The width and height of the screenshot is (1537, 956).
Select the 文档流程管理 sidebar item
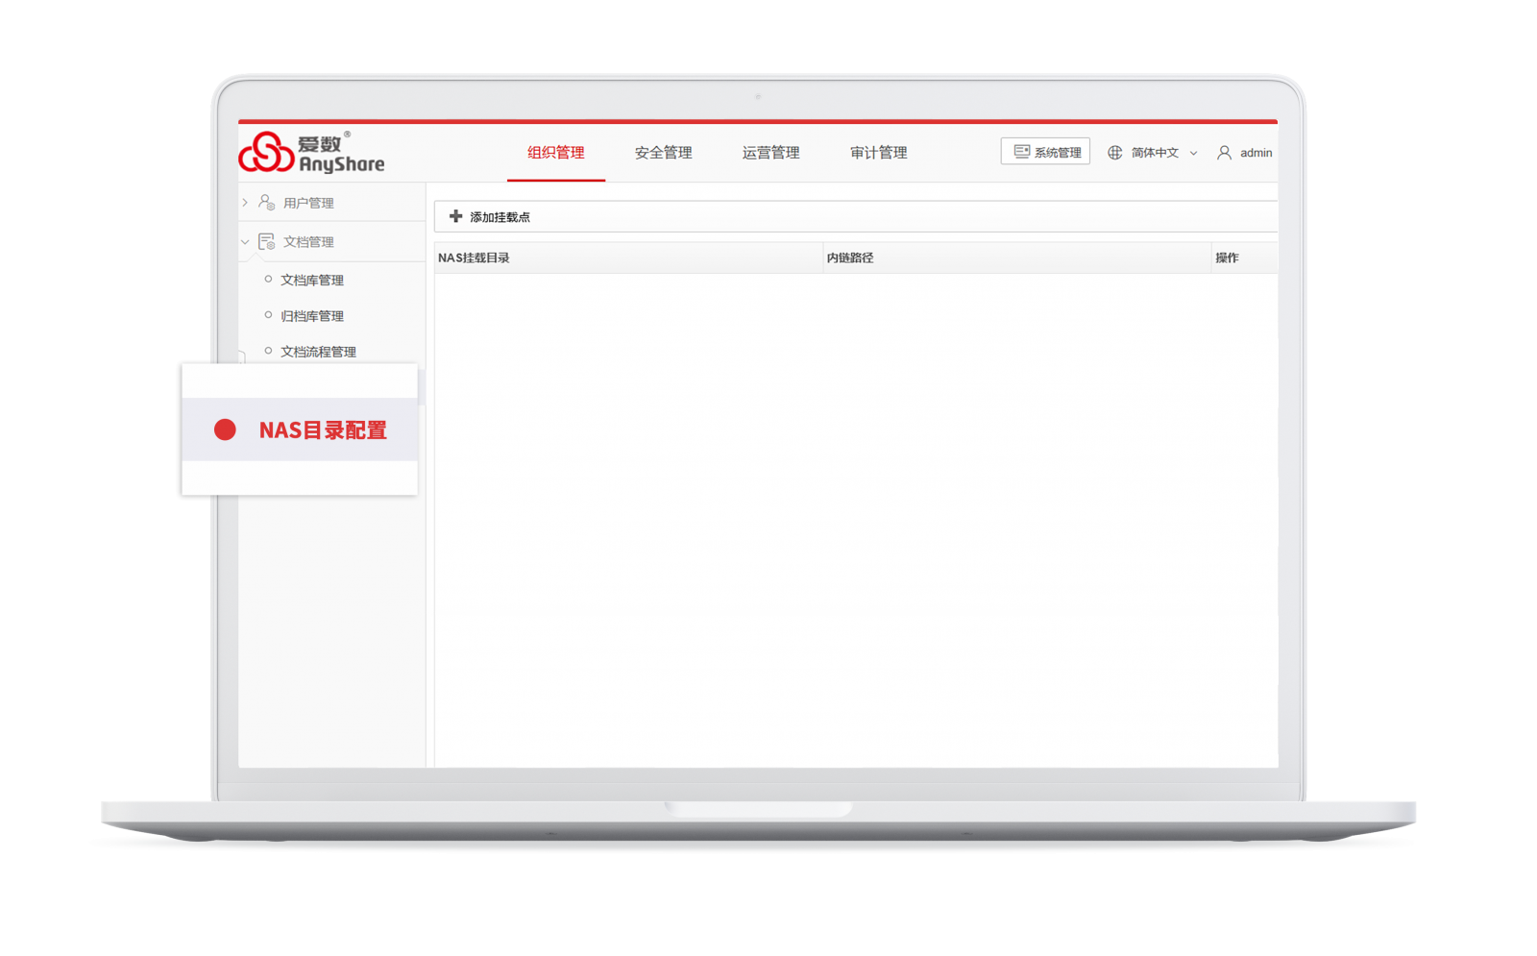point(318,352)
